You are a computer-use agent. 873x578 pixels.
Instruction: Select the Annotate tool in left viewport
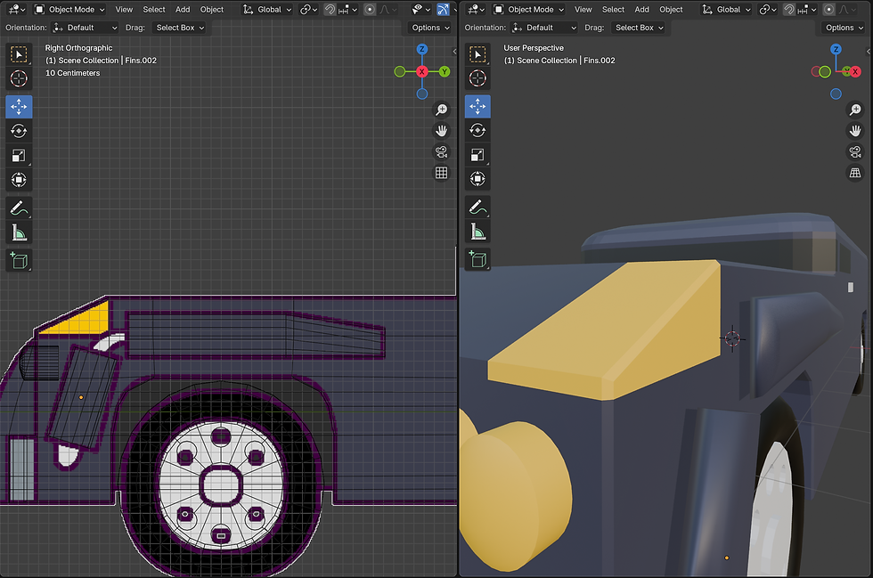pyautogui.click(x=19, y=208)
